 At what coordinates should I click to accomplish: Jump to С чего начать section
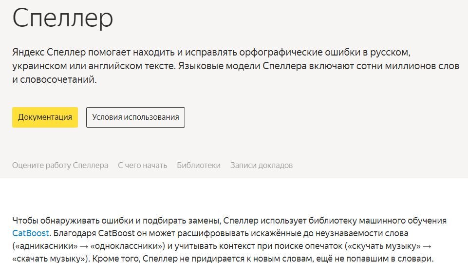click(142, 166)
